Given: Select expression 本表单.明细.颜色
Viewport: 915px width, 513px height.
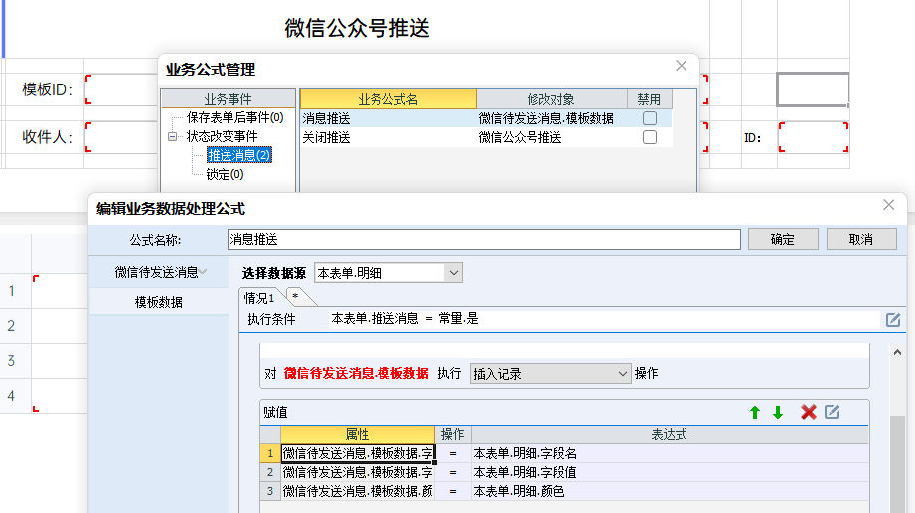Looking at the screenshot, I should click(519, 491).
